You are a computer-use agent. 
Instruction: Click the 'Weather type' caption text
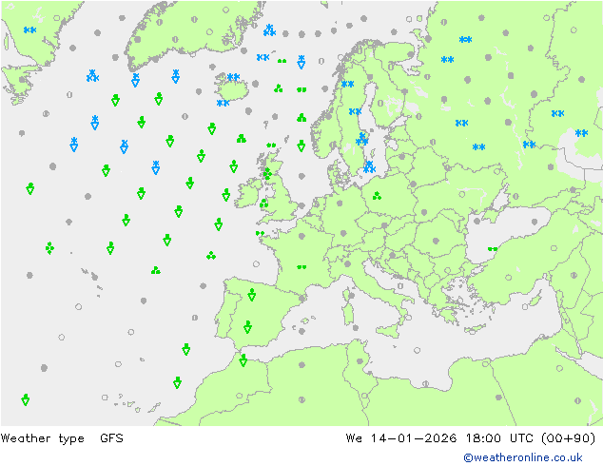(x=42, y=438)
